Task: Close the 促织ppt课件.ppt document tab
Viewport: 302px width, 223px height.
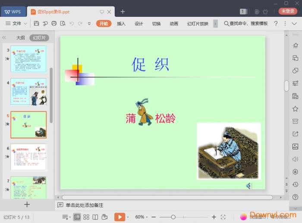Action: click(x=109, y=12)
